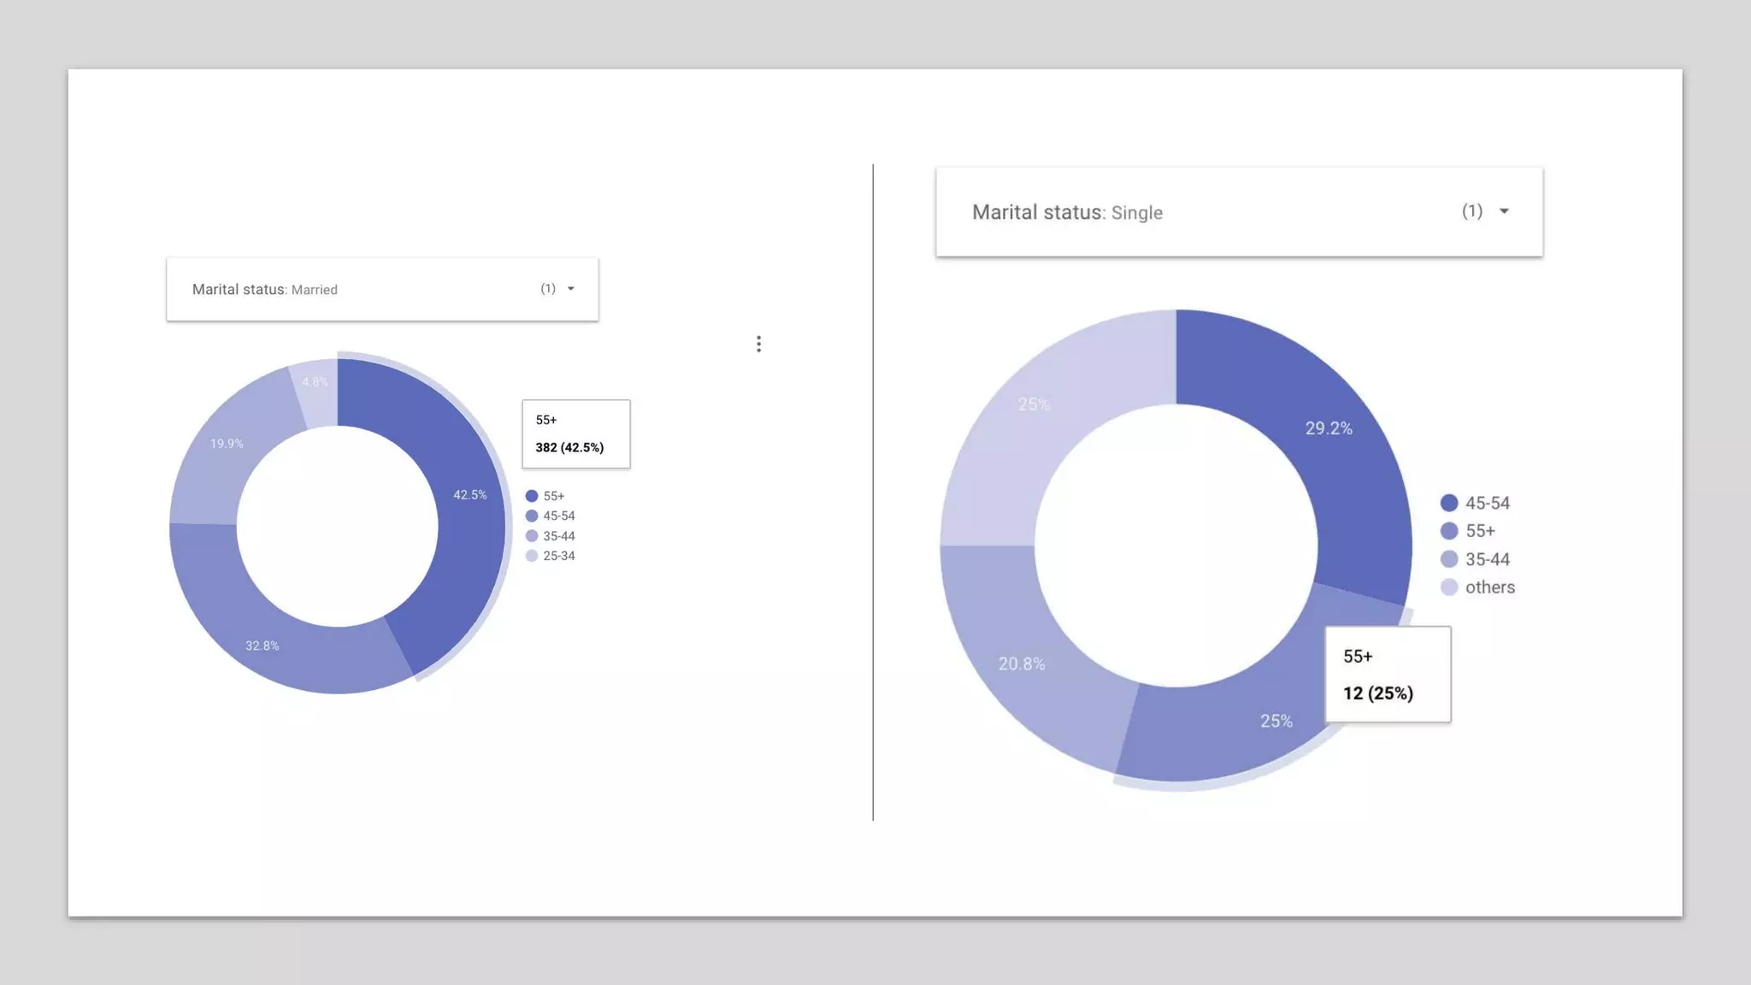This screenshot has height=985, width=1751.
Task: Select the 35-44 legend entry in the right chart
Action: pyautogui.click(x=1487, y=559)
